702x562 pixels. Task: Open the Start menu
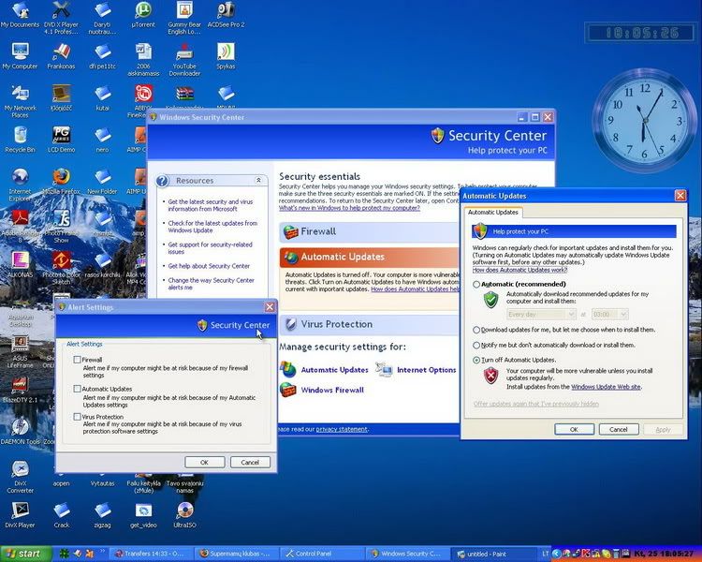[x=24, y=554]
